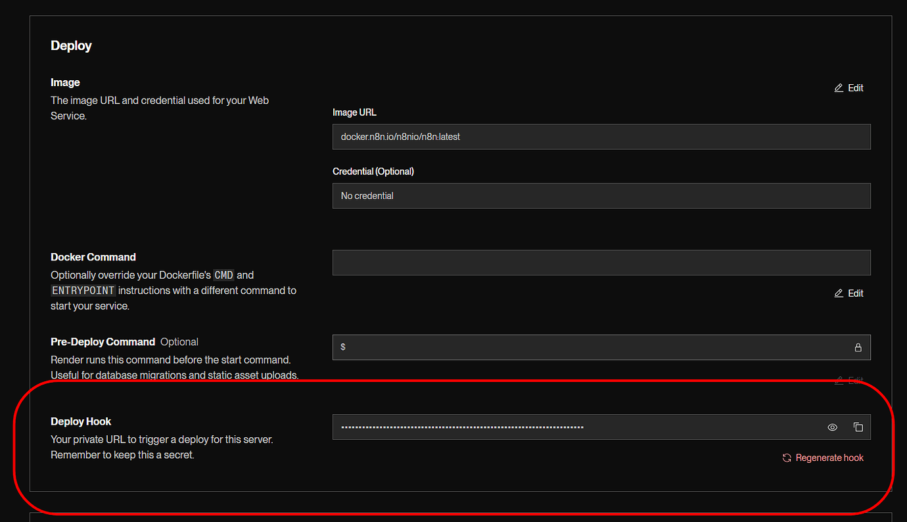The width and height of the screenshot is (907, 522).
Task: Click the lock icon on the Pre-Deploy Command field
Action: tap(858, 347)
